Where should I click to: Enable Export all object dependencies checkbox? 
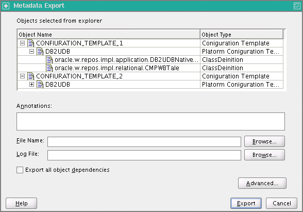tap(20, 170)
